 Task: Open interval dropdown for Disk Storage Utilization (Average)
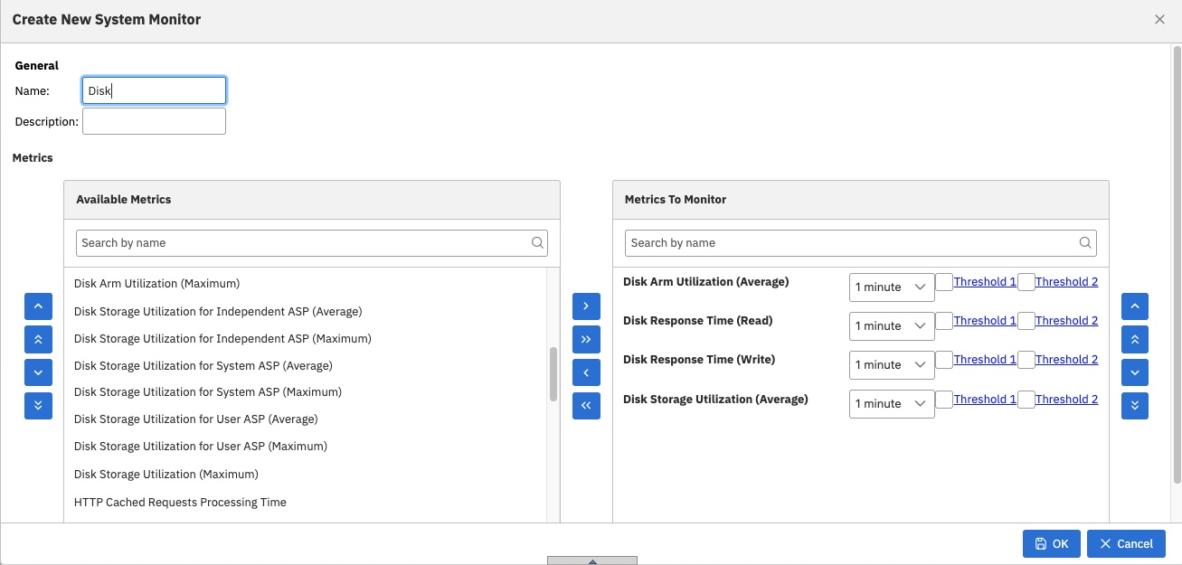[x=892, y=404]
